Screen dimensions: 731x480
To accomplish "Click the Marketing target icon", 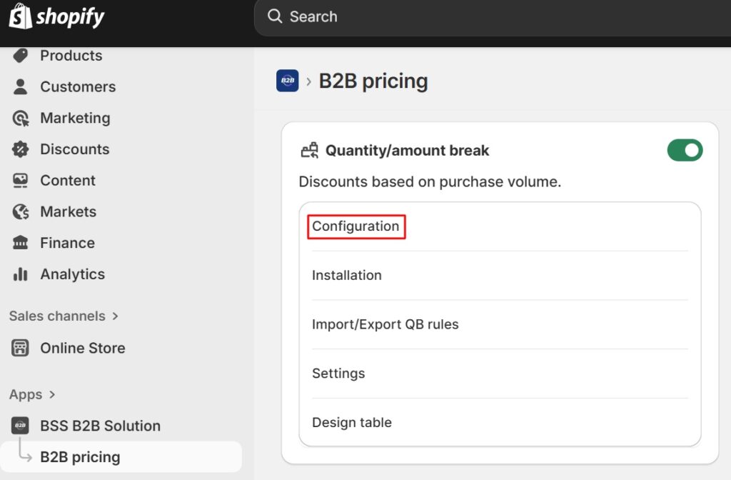I will (x=21, y=118).
